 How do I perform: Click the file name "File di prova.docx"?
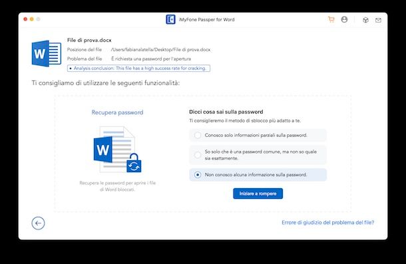pyautogui.click(x=89, y=40)
